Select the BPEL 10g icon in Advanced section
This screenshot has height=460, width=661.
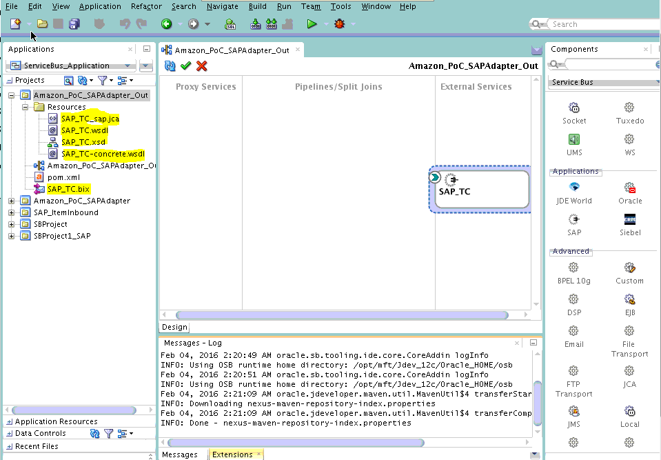click(574, 266)
